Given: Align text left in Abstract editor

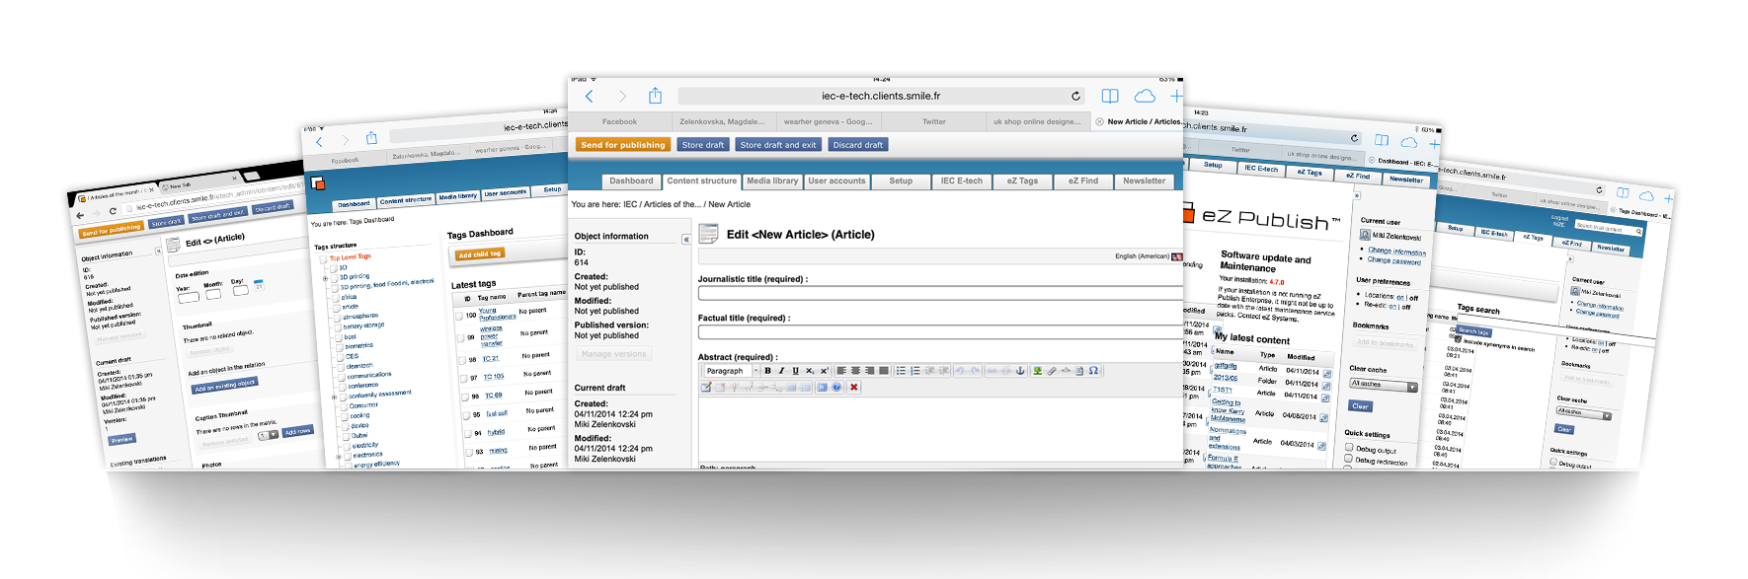Looking at the screenshot, I should 841,371.
